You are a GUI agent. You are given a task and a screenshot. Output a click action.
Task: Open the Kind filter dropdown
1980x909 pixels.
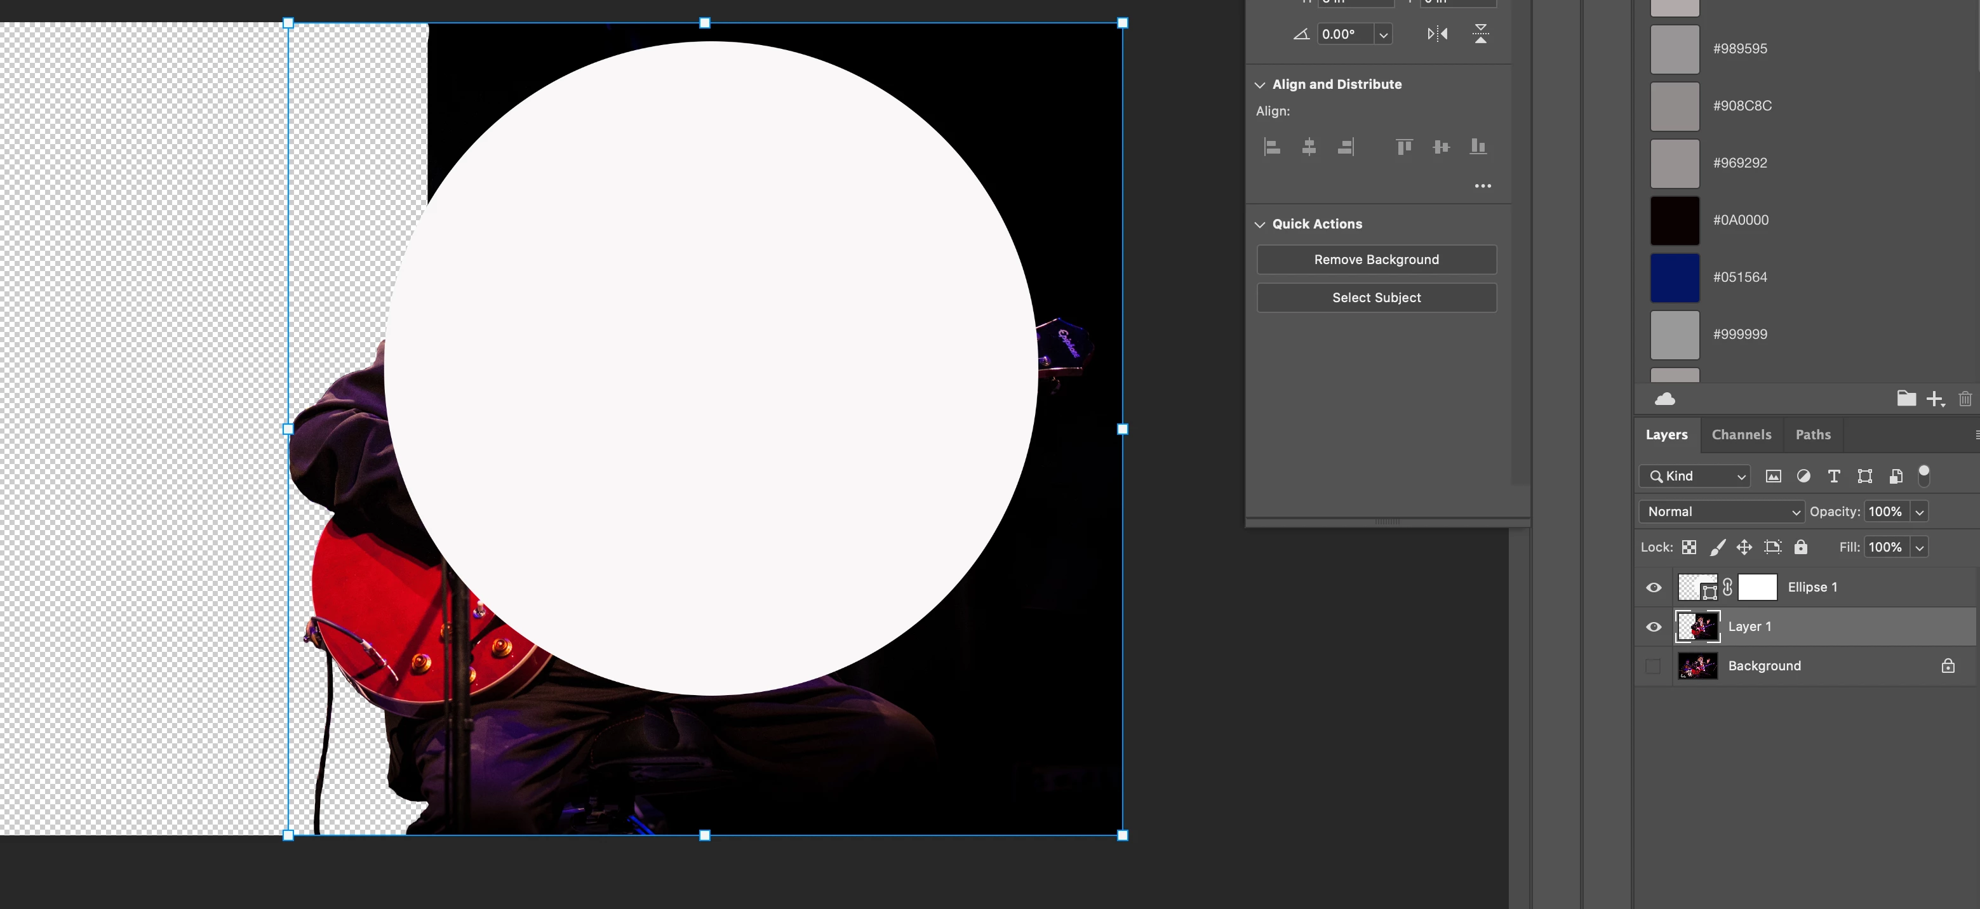click(x=1695, y=476)
